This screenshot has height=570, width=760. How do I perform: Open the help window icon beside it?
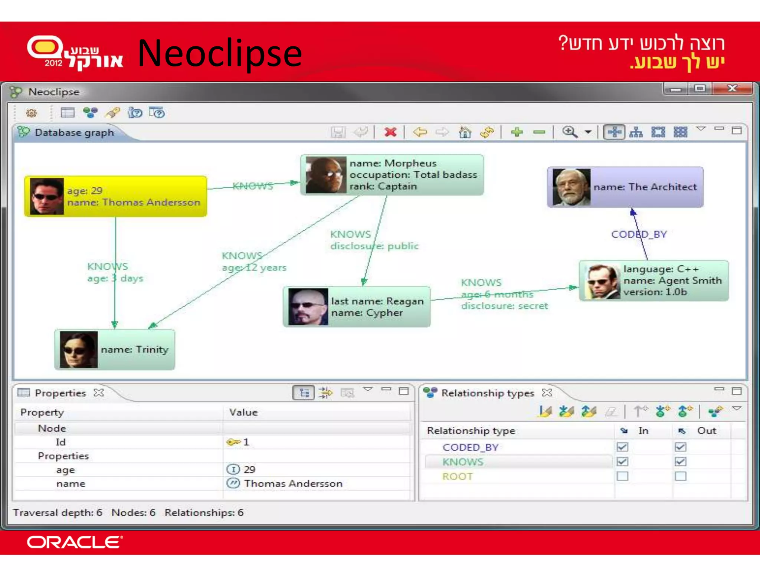[x=157, y=112]
